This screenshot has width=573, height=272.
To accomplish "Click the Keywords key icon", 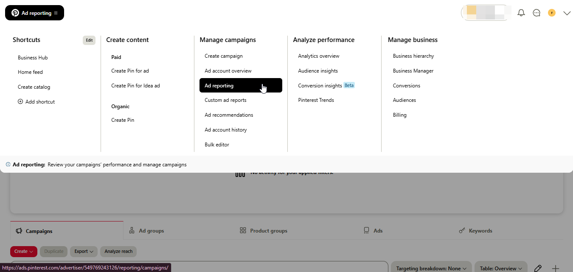I will (462, 230).
